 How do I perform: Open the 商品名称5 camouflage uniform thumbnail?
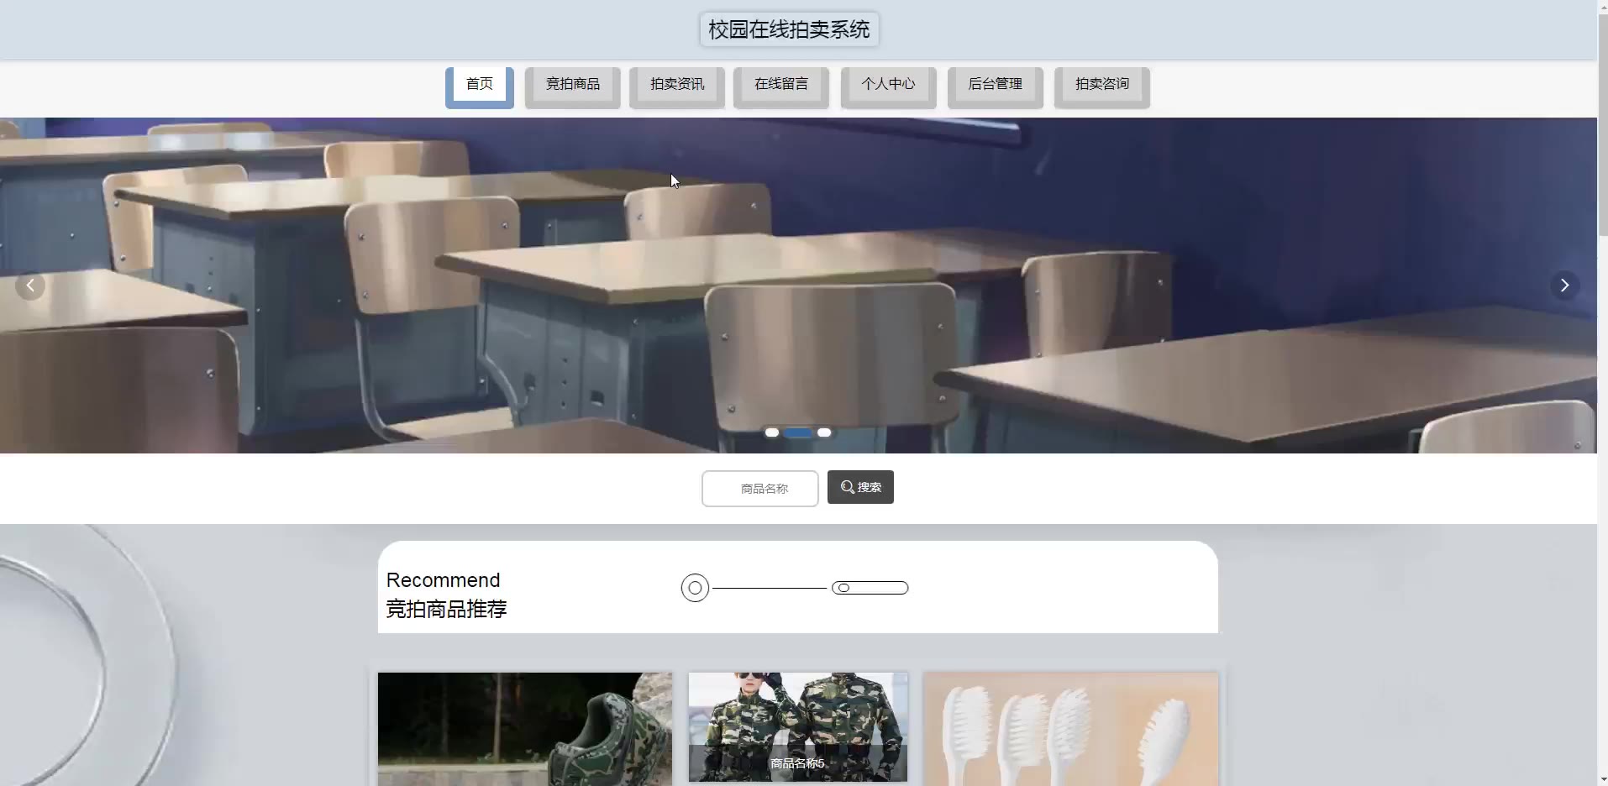point(798,727)
